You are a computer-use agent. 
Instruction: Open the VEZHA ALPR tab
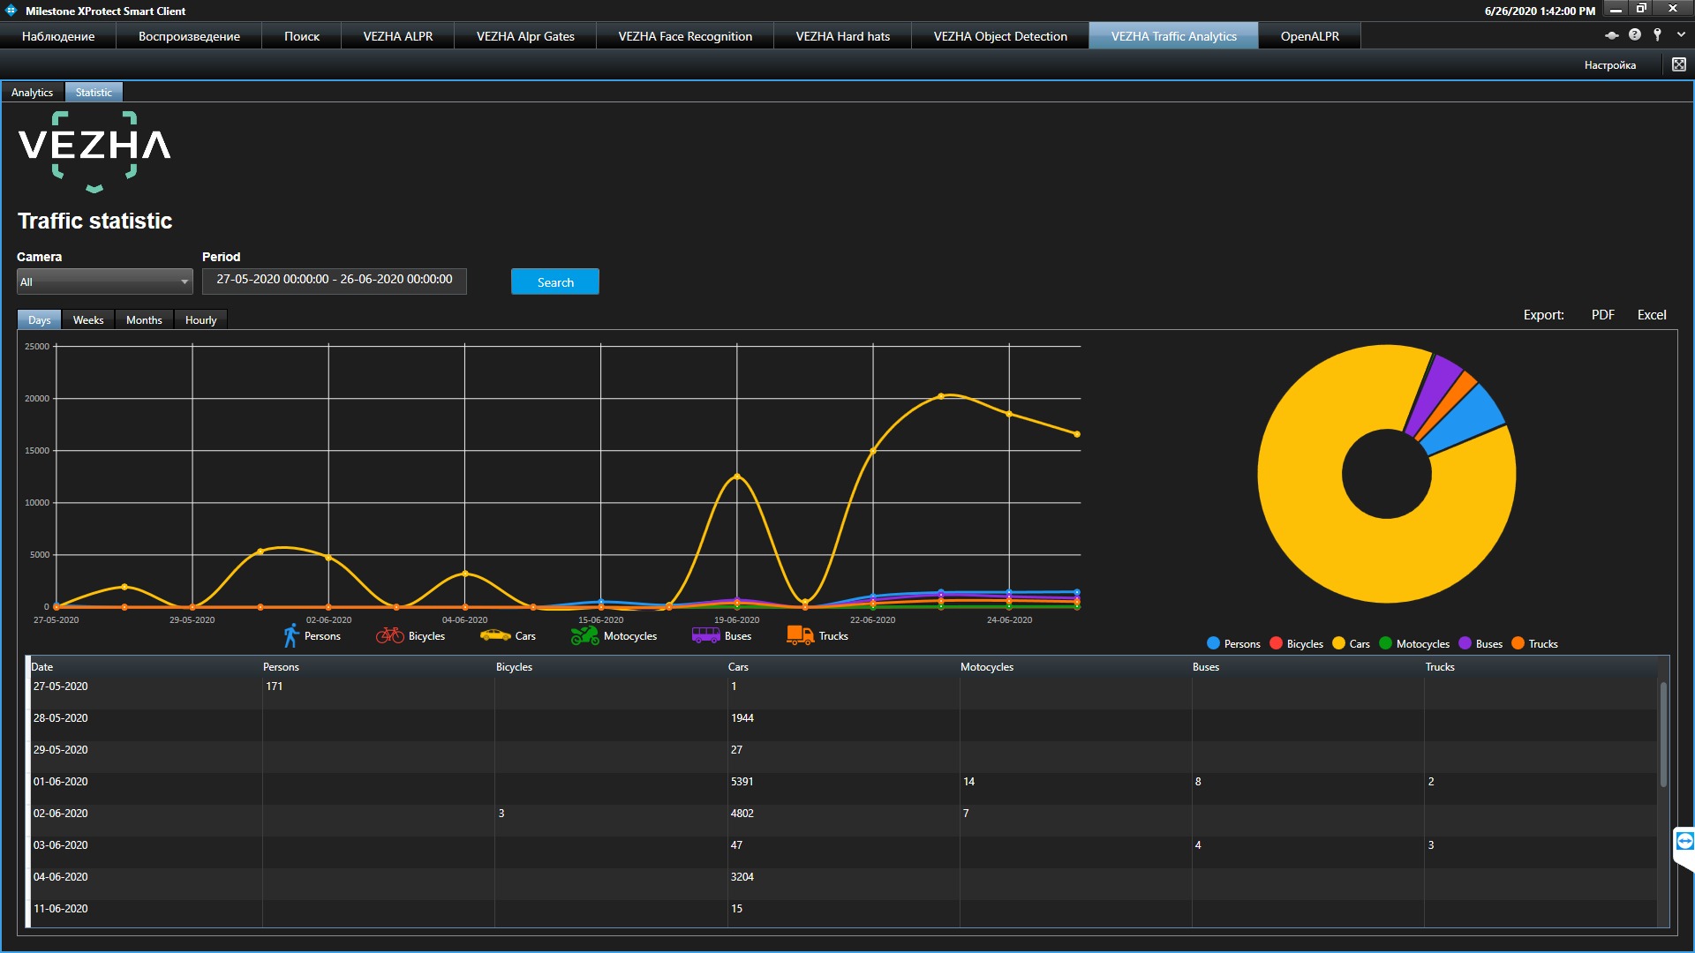pyautogui.click(x=398, y=36)
